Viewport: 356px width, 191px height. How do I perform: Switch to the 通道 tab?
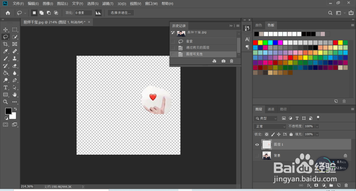[271, 109]
